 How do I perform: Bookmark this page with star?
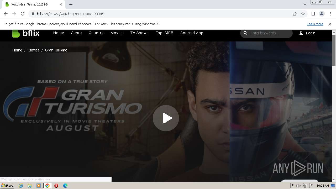coord(303,14)
